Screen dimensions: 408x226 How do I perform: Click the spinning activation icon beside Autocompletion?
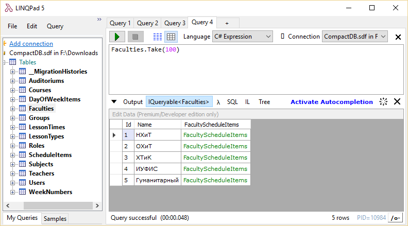[383, 102]
